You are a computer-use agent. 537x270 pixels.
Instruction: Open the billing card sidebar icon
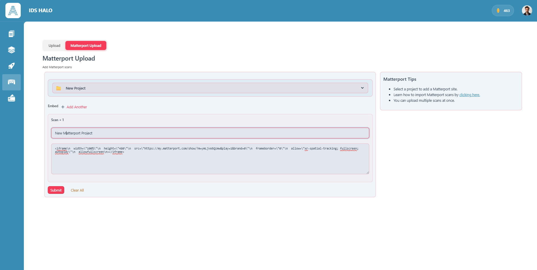coord(11,98)
